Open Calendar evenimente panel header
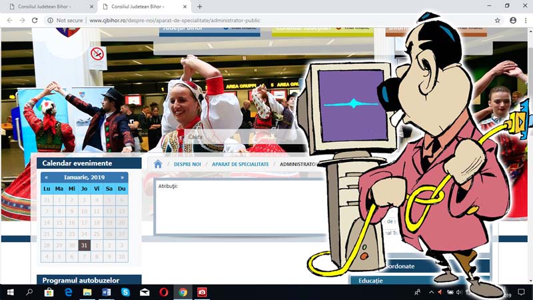The height and width of the screenshot is (300, 533). pos(89,163)
